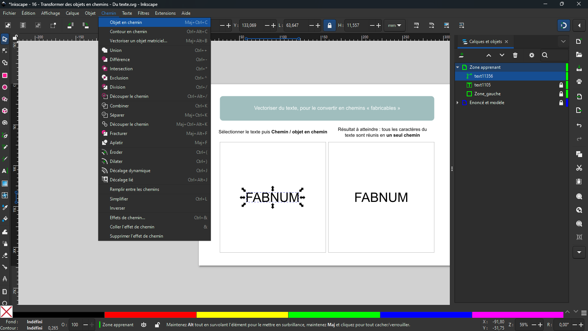The image size is (588, 331).
Task: Open the mm units dropdown
Action: click(394, 25)
